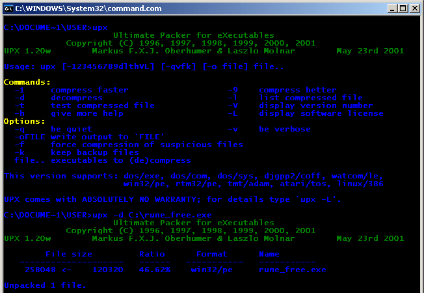Click the yellow 'Commands:' heading
424x293 pixels.
click(27, 82)
